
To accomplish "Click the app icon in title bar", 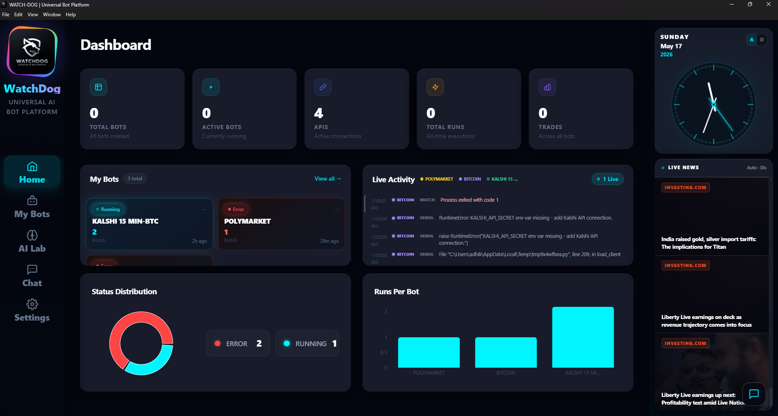I will pyautogui.click(x=4, y=4).
